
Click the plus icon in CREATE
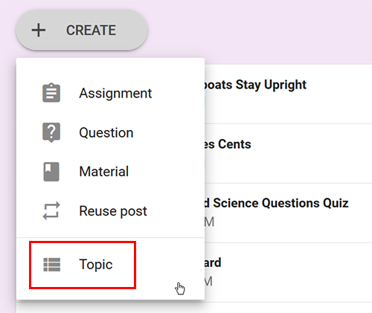pos(39,30)
